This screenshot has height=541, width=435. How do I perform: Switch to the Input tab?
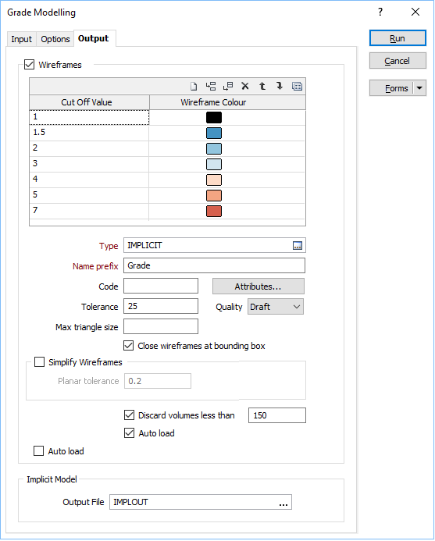[x=21, y=39]
